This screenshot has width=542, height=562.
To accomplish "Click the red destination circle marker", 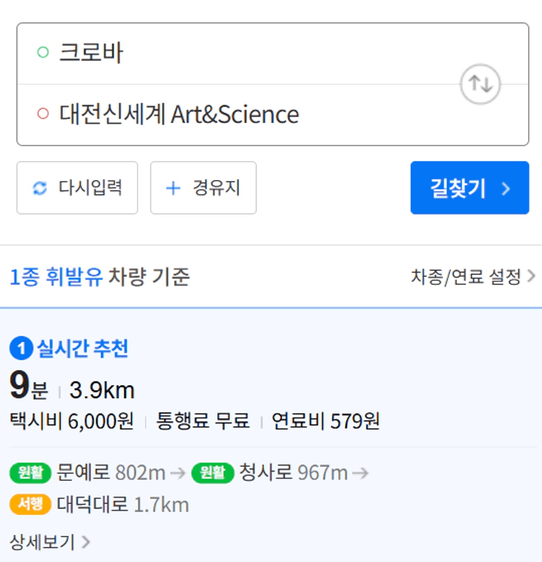I will coord(43,114).
